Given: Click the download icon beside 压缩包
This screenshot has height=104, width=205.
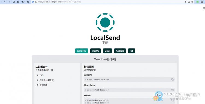Looking at the screenshot, I should [37, 80].
